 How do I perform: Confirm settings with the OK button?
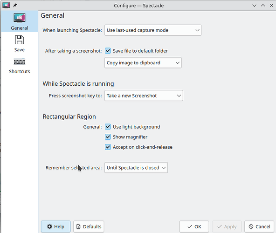tap(194, 226)
